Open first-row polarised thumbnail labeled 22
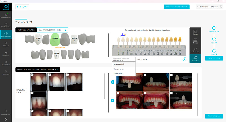Screen dimensions: 226x122 coord(74,82)
